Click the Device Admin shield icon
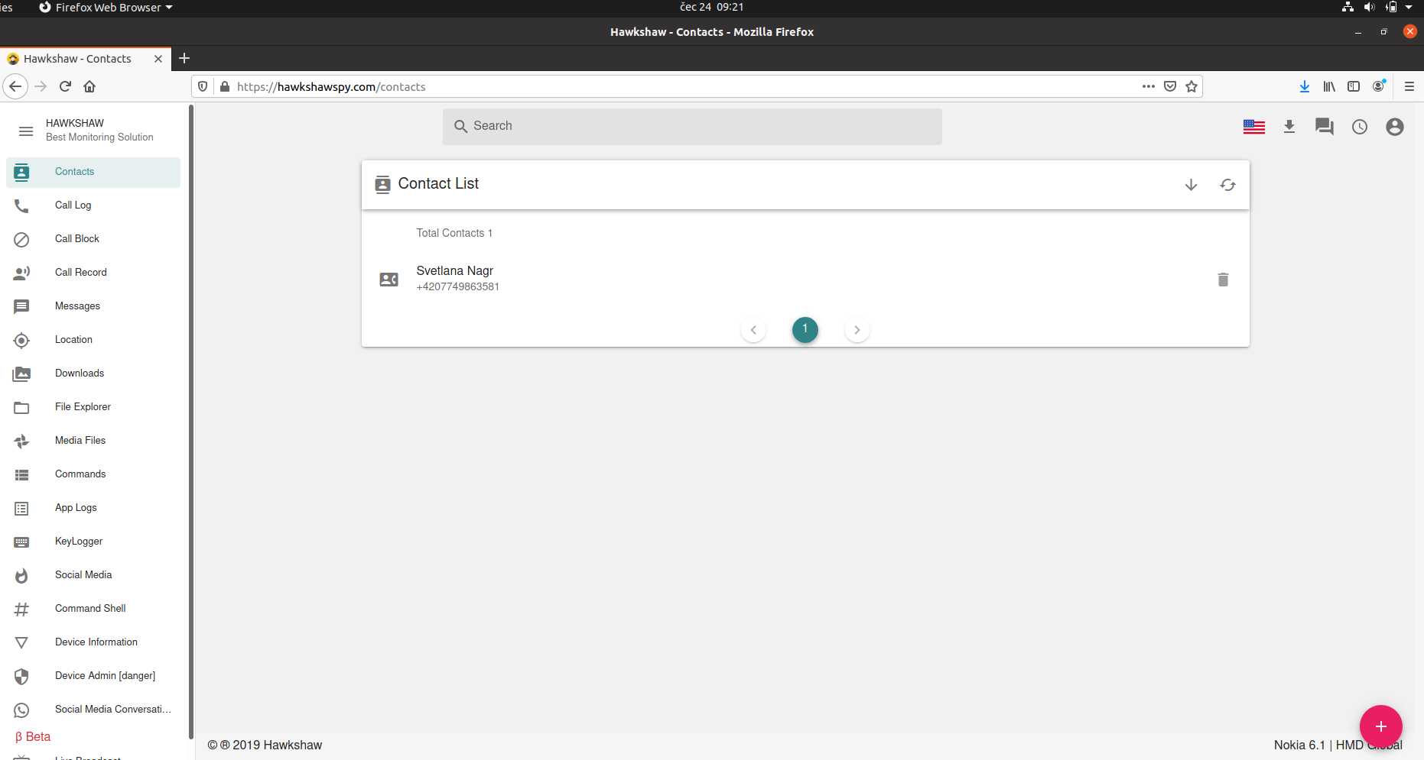 (x=21, y=676)
